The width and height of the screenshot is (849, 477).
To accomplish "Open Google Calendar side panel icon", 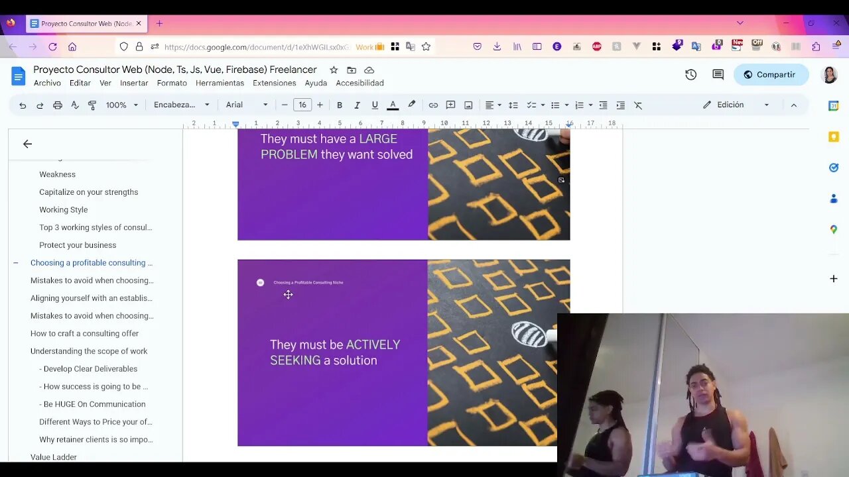I will click(834, 106).
